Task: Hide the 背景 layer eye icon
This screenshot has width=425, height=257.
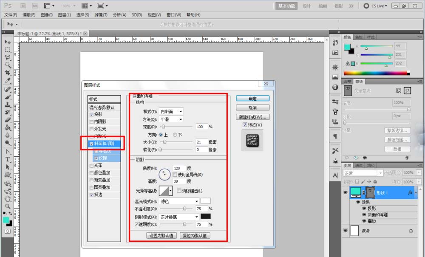Action: 345,231
